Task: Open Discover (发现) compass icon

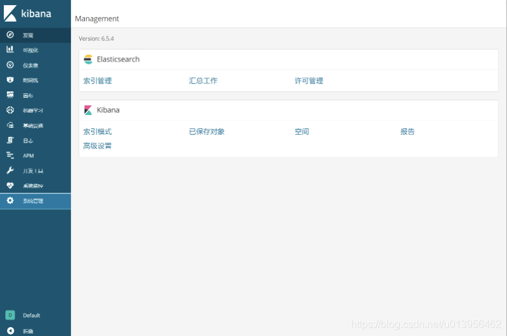Action: pos(10,34)
